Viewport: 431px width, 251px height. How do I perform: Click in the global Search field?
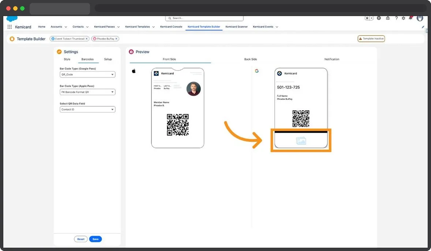point(204,18)
